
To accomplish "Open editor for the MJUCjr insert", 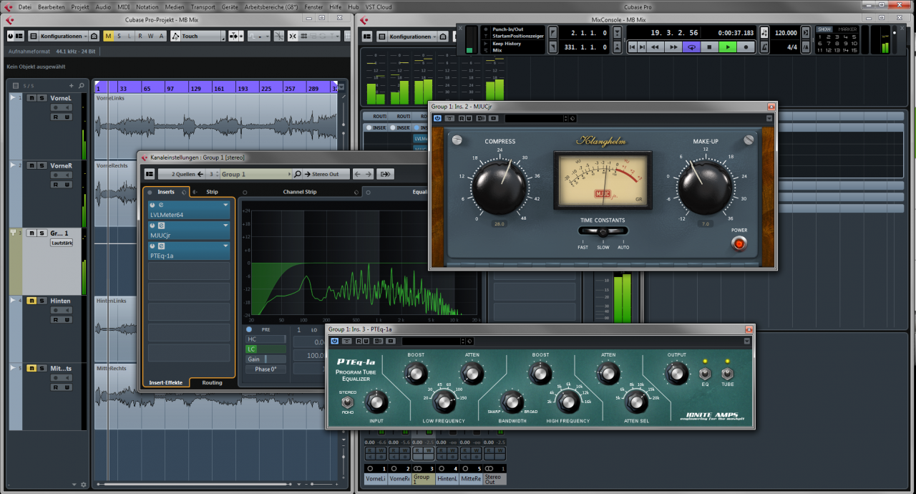I will click(x=161, y=226).
